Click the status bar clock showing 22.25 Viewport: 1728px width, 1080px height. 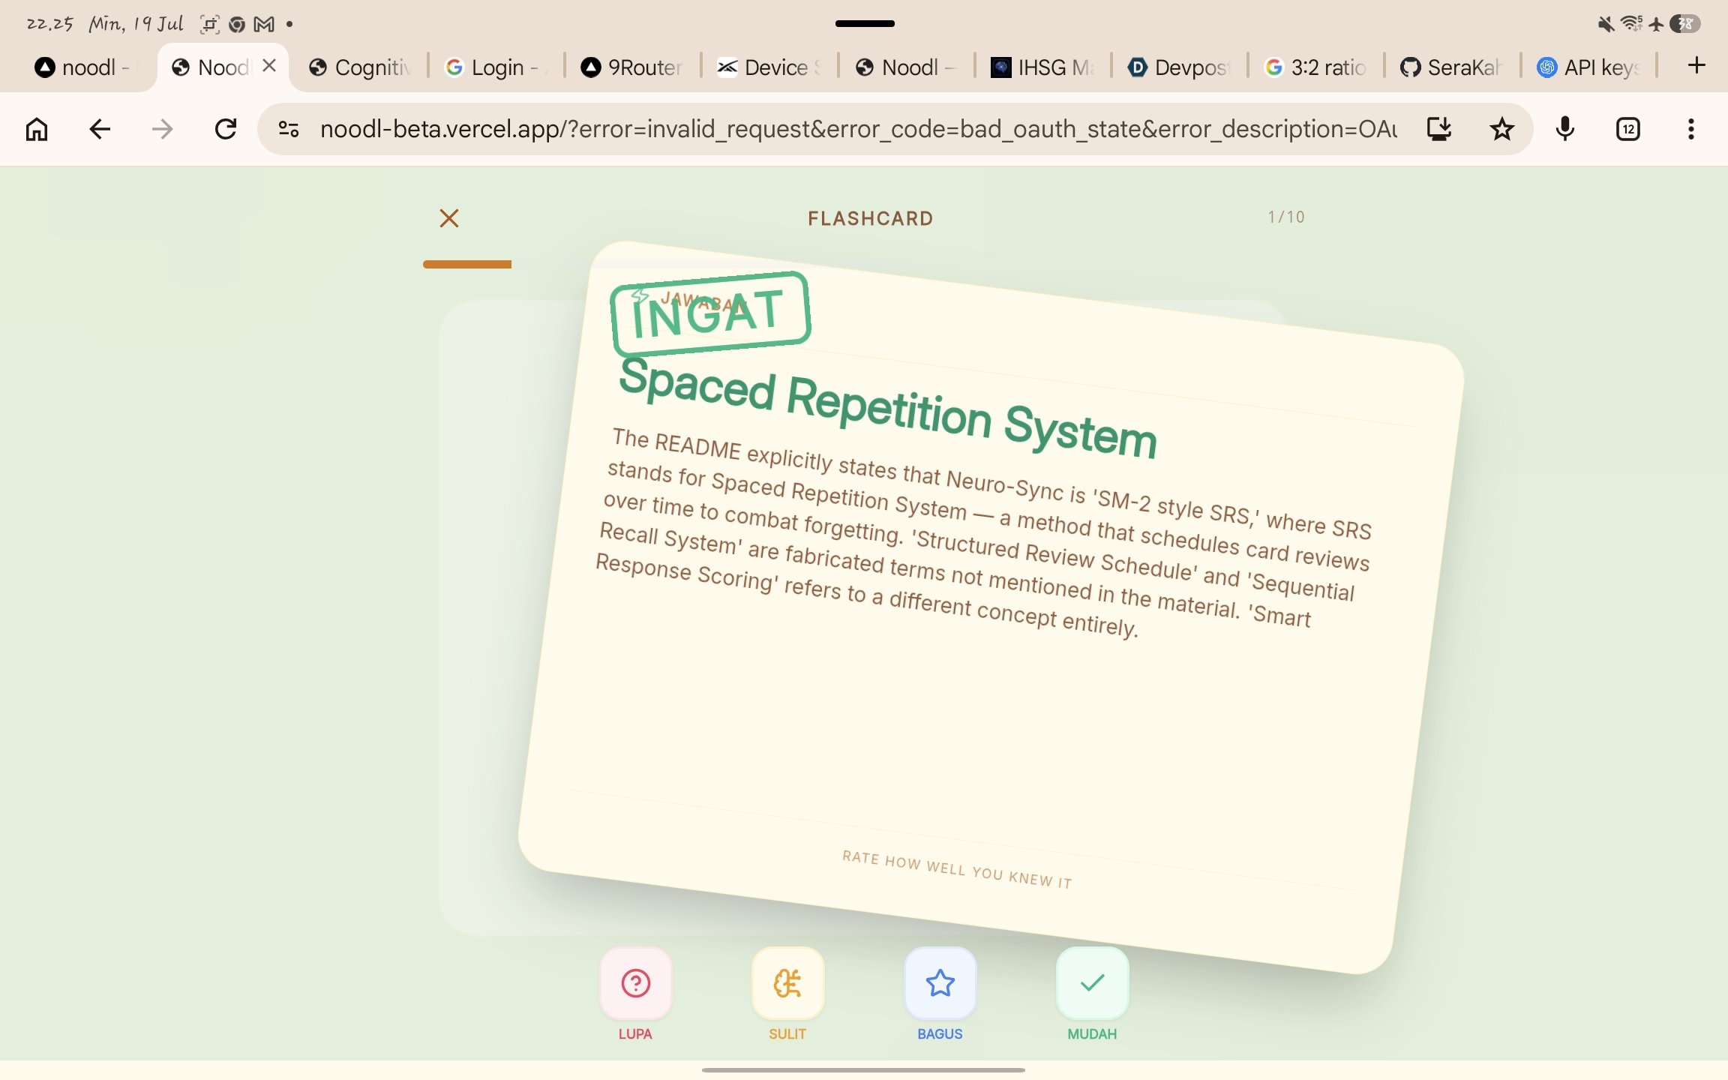(x=49, y=24)
